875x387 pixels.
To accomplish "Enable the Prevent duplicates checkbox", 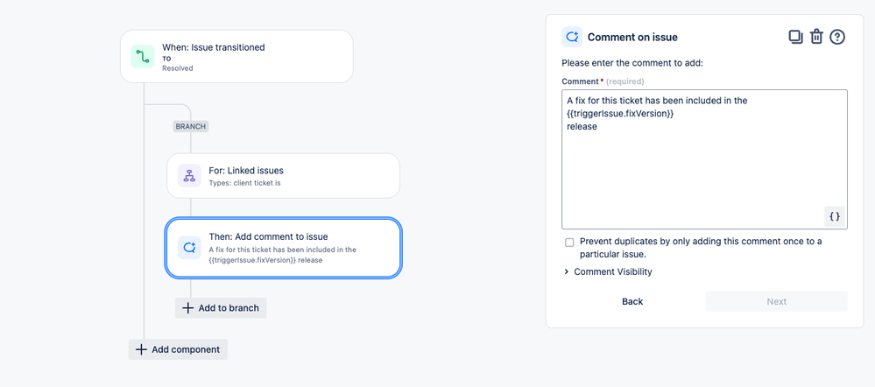I will tap(569, 243).
